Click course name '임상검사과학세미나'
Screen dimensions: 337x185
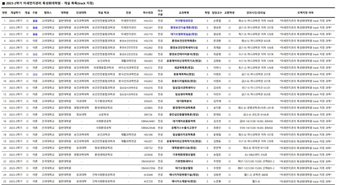tap(184, 88)
